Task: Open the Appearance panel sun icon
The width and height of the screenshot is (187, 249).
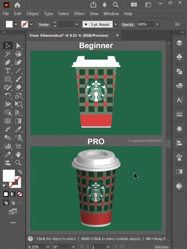Action: pyautogui.click(x=179, y=129)
